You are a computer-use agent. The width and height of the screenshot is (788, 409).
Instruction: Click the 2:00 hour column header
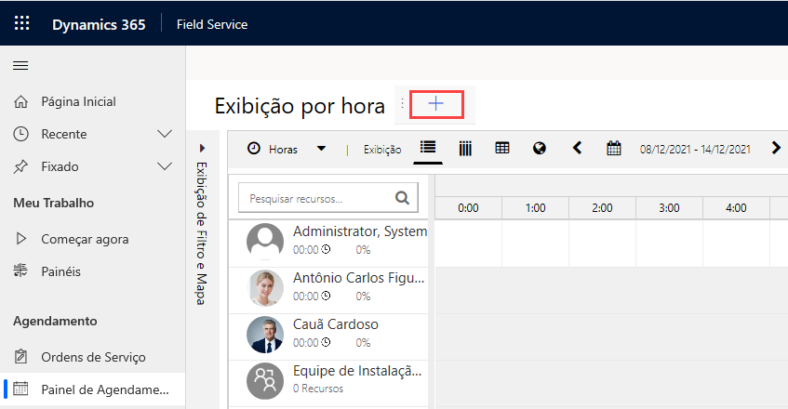click(602, 208)
